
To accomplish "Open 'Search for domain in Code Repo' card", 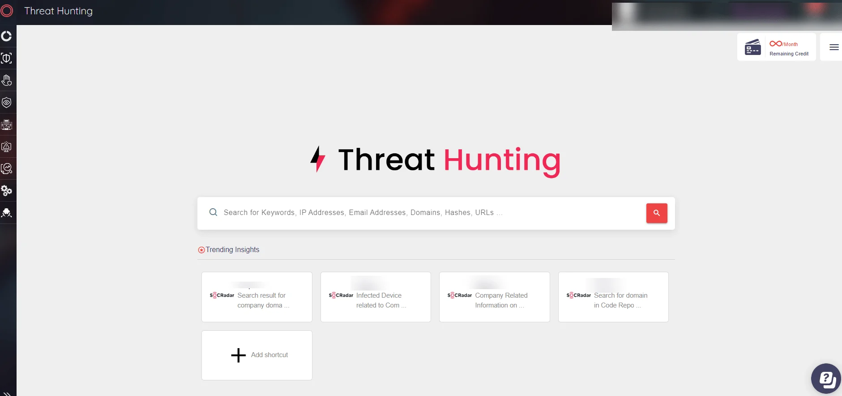I will point(613,297).
